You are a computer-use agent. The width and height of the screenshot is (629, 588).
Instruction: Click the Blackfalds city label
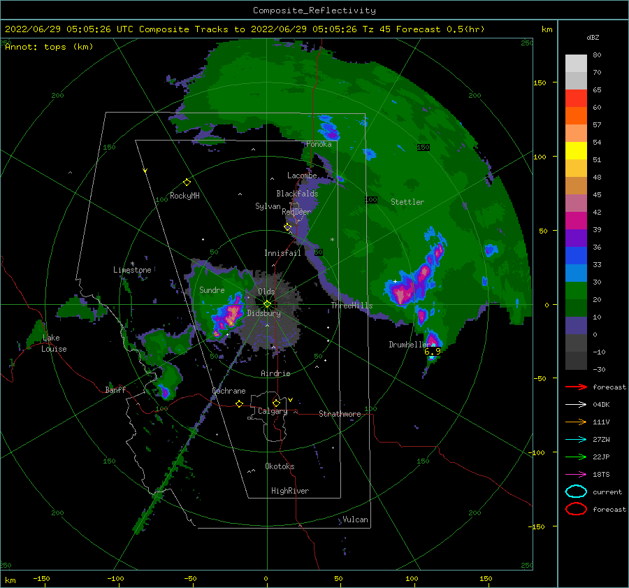(297, 194)
